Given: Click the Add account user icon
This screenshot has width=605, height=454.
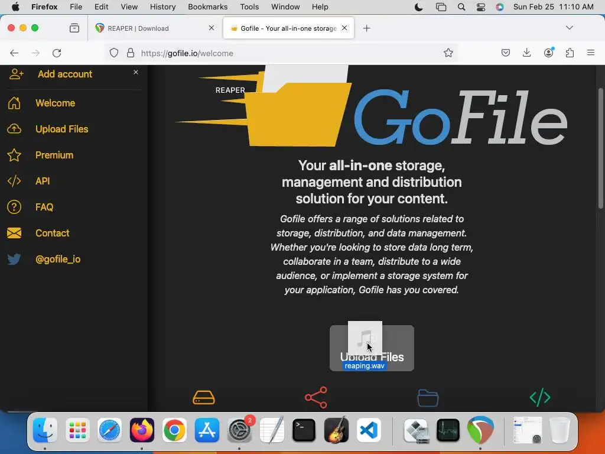Looking at the screenshot, I should (16, 74).
